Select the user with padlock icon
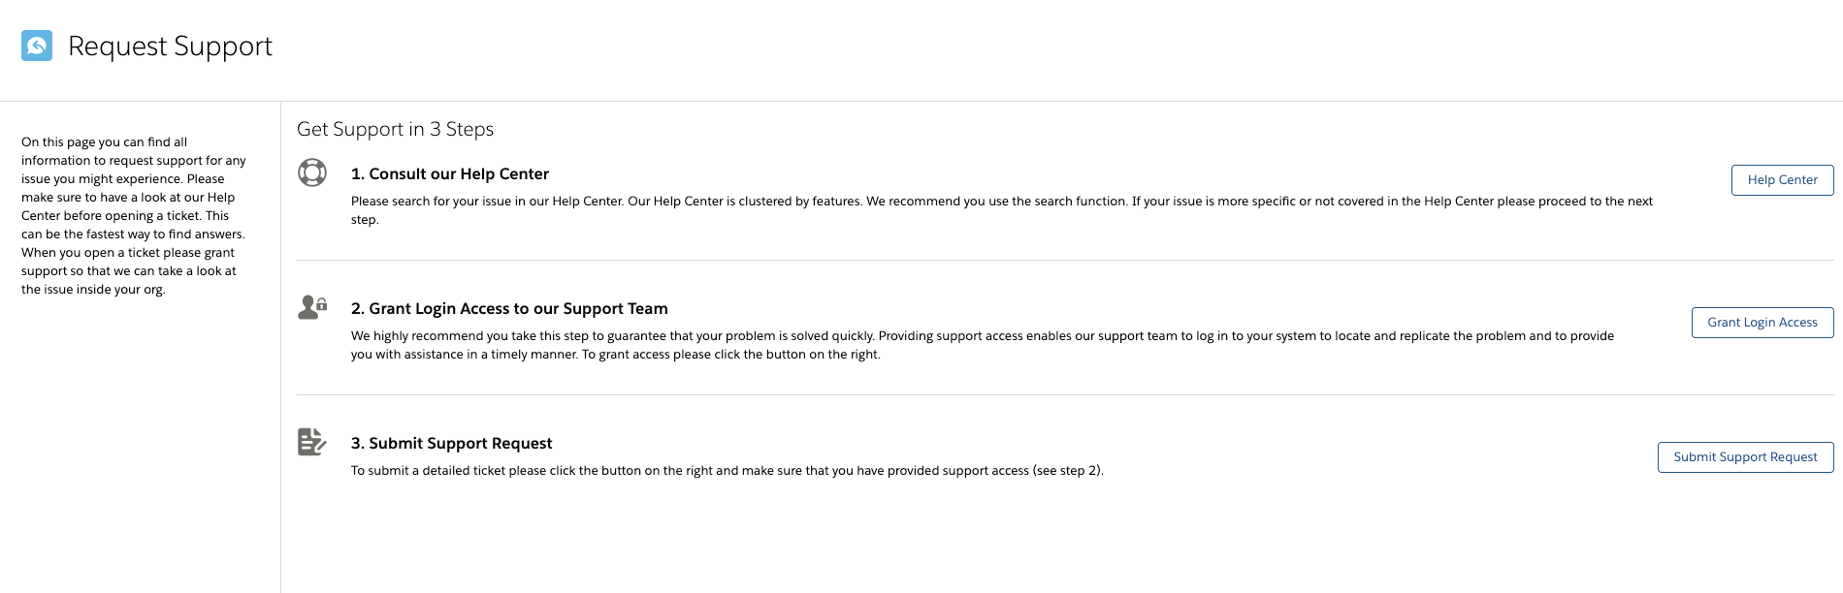The width and height of the screenshot is (1843, 593). [x=312, y=307]
